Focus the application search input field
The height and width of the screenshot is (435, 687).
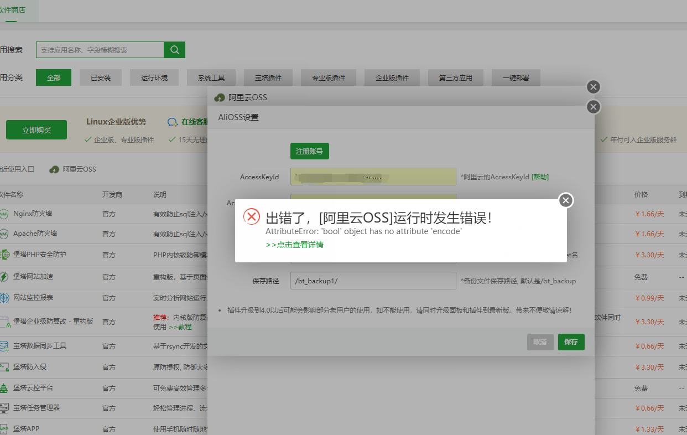click(x=100, y=50)
